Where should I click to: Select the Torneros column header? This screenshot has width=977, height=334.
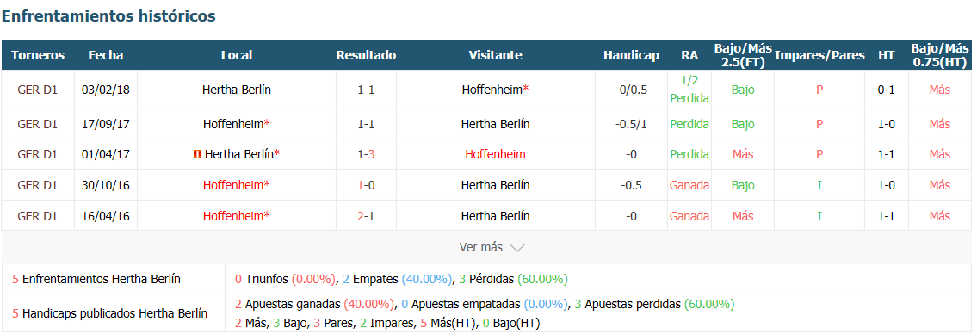tap(38, 55)
